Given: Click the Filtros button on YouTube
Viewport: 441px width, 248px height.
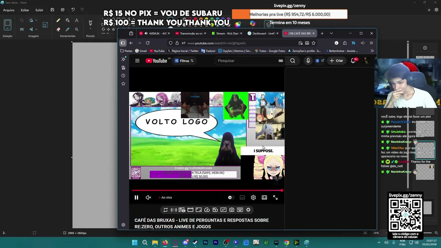Looking at the screenshot, I should (184, 61).
